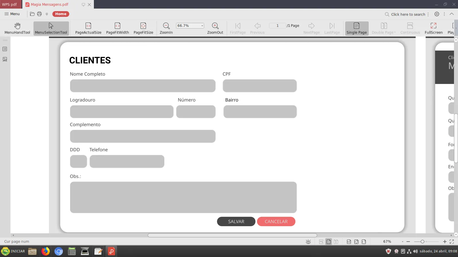Toggle the MenuSelectionTool mode
The height and width of the screenshot is (257, 458).
click(x=51, y=28)
